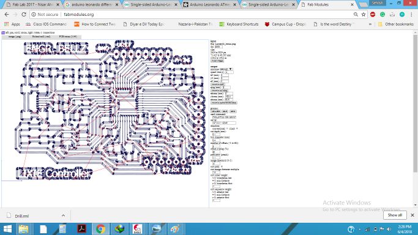Open the Drill.rml downloaded file
The image size is (418, 235).
click(21, 216)
